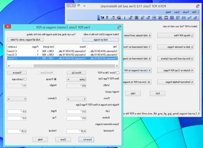Click the 'Add an Image' button

pyautogui.click(x=101, y=40)
